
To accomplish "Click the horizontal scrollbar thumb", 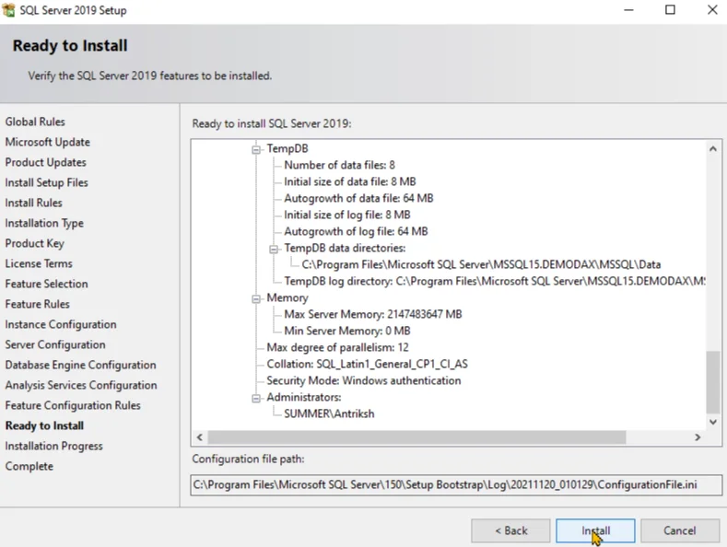I will pyautogui.click(x=416, y=437).
